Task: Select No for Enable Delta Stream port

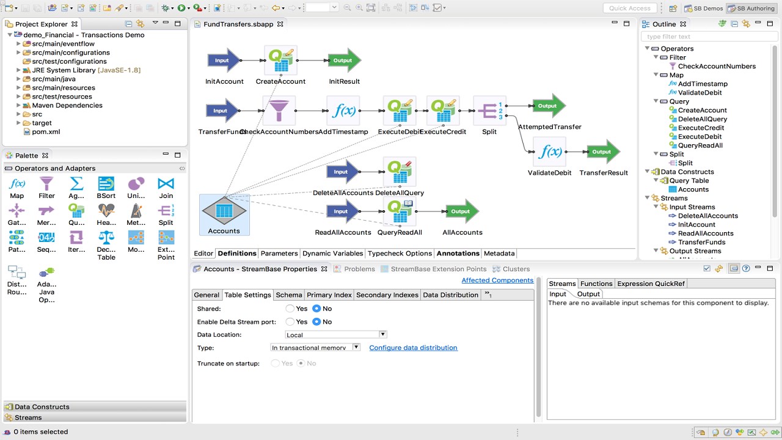Action: point(316,321)
